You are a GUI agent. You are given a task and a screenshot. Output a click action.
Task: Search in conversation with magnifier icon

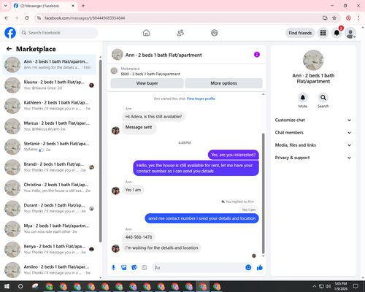(323, 98)
